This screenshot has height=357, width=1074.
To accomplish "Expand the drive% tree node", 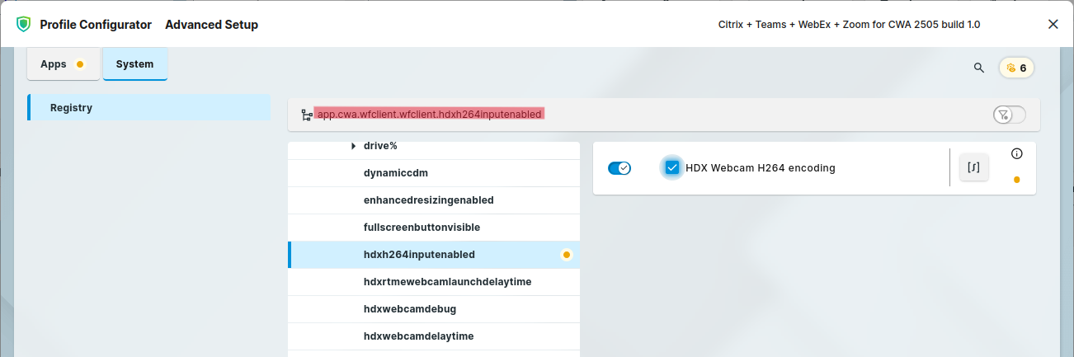I will (353, 146).
